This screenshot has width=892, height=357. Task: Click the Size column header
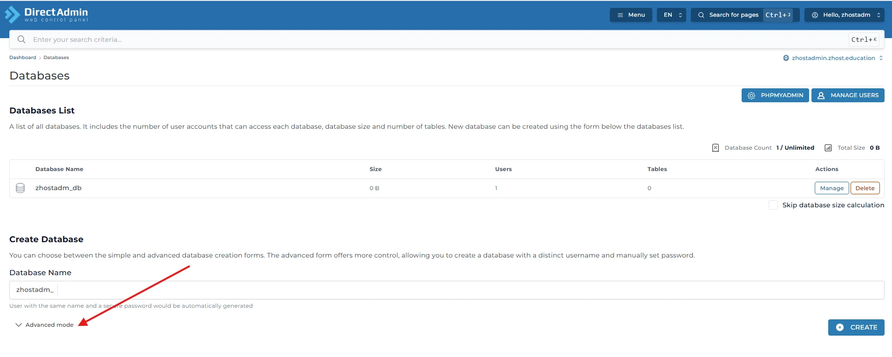click(x=376, y=169)
